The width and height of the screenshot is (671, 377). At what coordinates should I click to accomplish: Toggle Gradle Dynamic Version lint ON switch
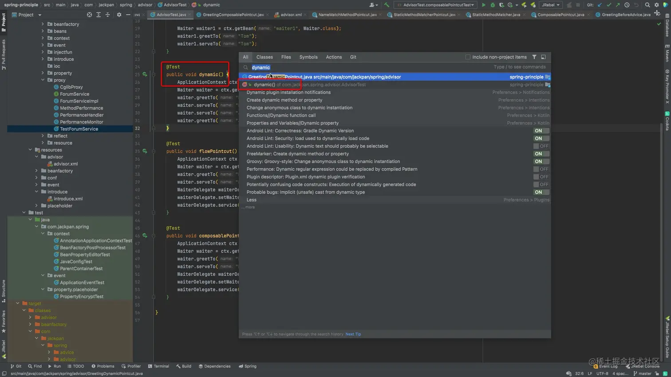pos(541,131)
